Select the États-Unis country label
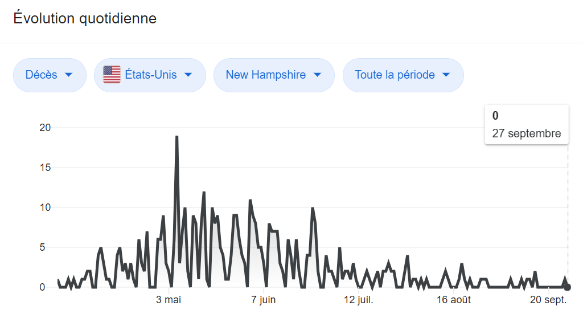 pyautogui.click(x=151, y=75)
